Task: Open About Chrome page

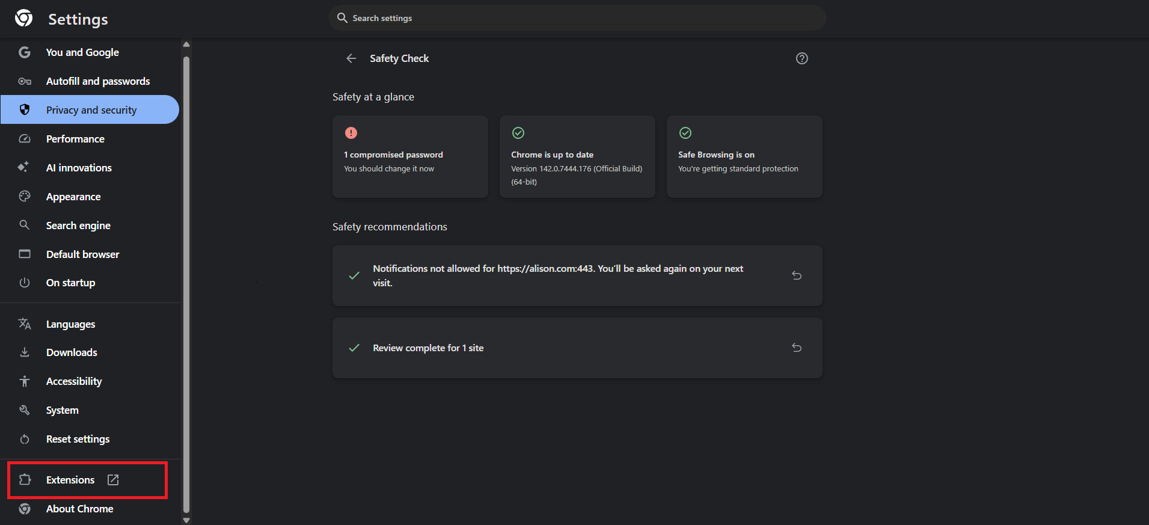Action: [x=79, y=509]
